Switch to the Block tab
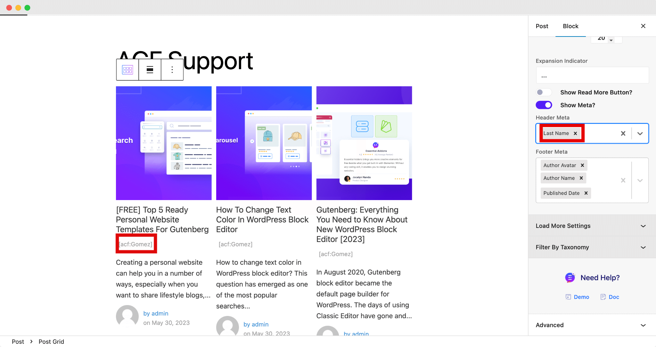Screen dimensions: 656x347 [x=570, y=26]
